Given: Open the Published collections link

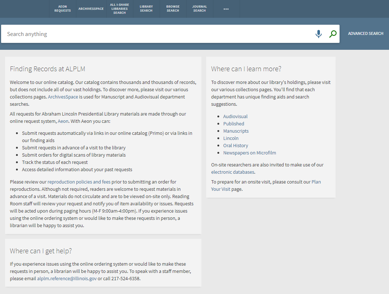Looking at the screenshot, I should coord(233,124).
